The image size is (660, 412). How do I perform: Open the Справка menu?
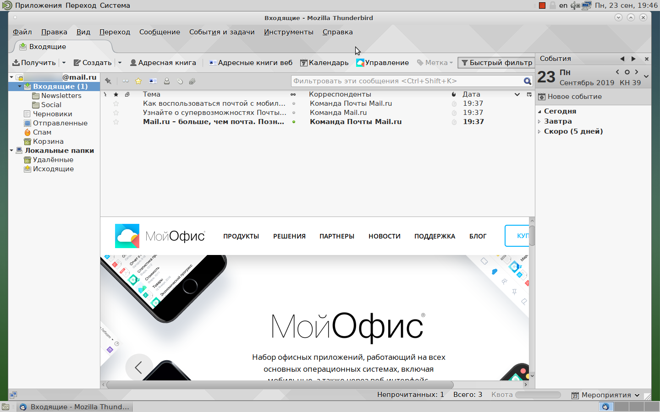(x=337, y=32)
